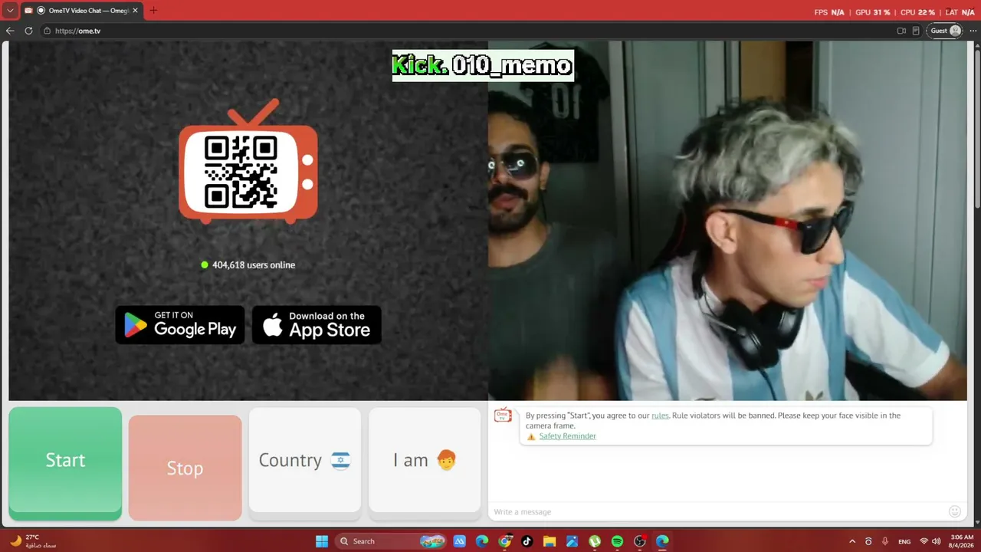Viewport: 981px width, 552px height.
Task: Open the Guest profile menu
Action: pyautogui.click(x=946, y=31)
